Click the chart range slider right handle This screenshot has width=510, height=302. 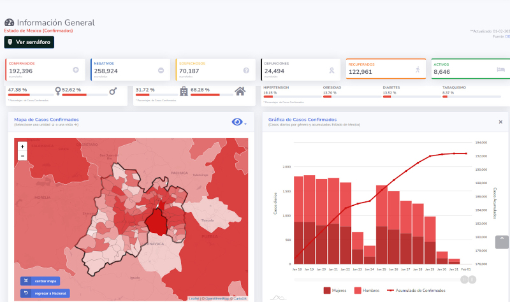[472, 279]
